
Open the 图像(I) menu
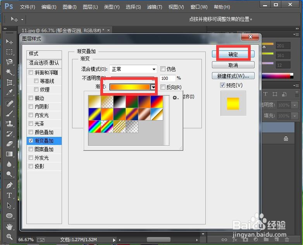70,7
